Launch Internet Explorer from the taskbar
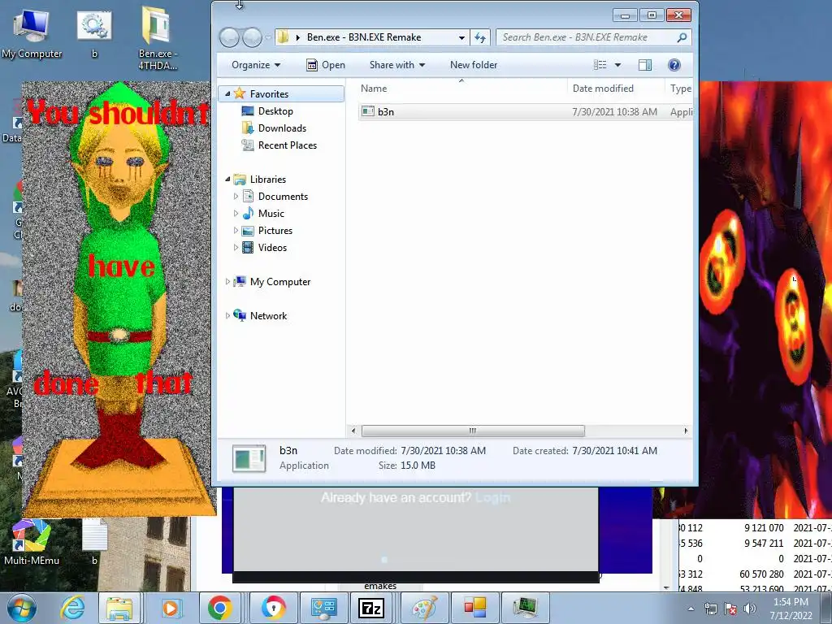The height and width of the screenshot is (624, 832). (72, 608)
